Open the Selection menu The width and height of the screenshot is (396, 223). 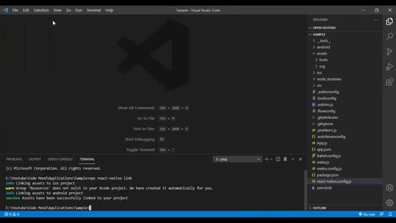pos(41,10)
